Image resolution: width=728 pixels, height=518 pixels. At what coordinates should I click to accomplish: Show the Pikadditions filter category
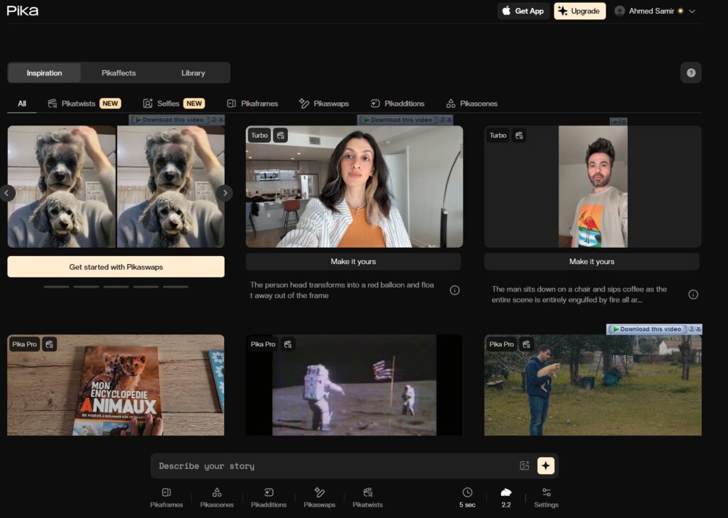point(397,104)
